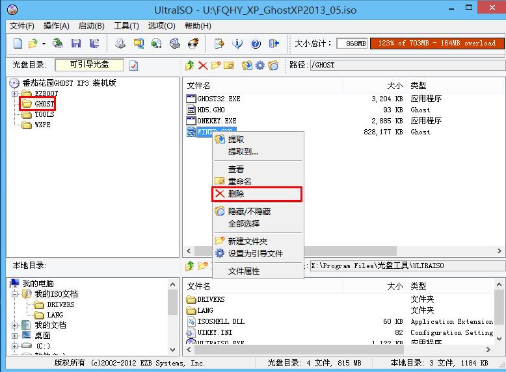Click the info icon in main toolbar

pyautogui.click(x=237, y=43)
